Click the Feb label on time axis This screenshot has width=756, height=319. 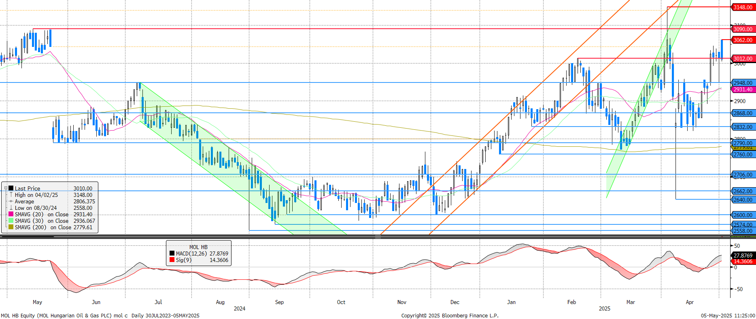point(571,302)
